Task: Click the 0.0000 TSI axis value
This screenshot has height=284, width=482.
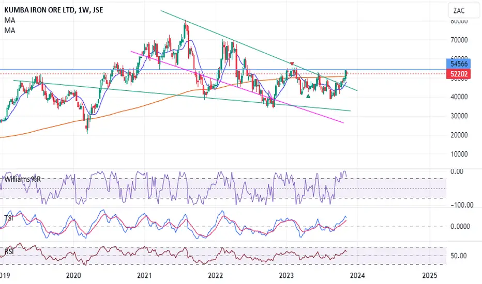Action: tap(460, 227)
